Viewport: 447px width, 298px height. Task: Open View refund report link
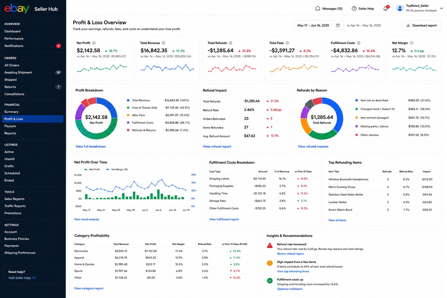pyautogui.click(x=217, y=146)
